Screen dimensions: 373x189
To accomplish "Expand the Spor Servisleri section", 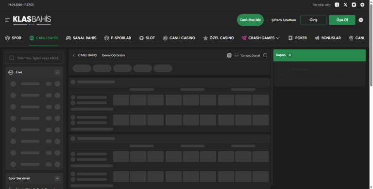I will (57, 178).
